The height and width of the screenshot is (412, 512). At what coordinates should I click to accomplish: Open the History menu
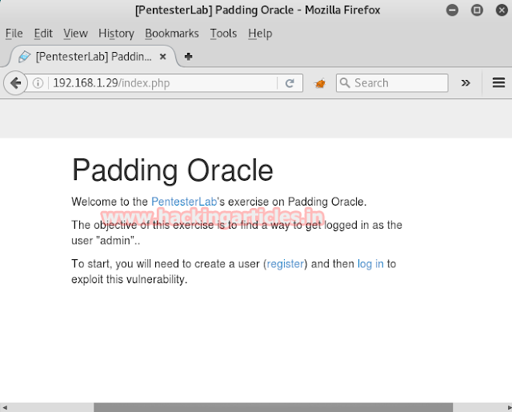coord(116,34)
